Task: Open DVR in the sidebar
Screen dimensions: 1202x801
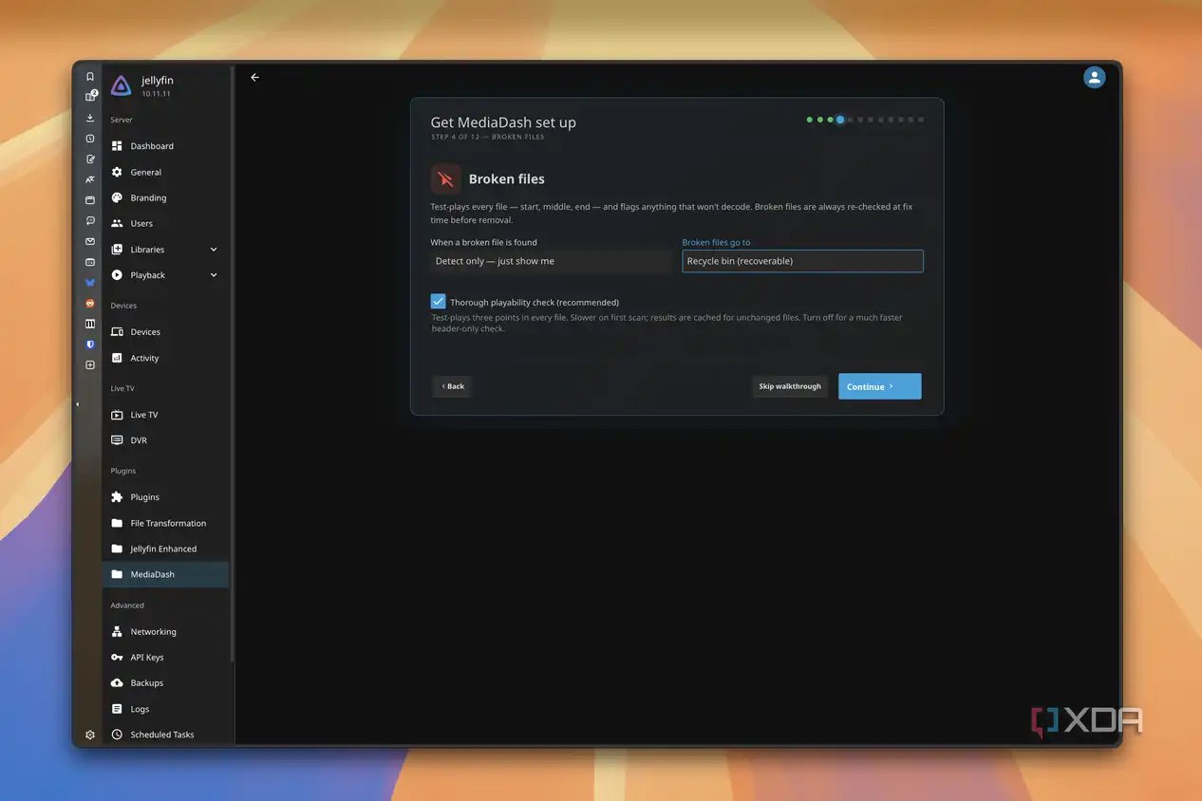Action: (x=165, y=440)
